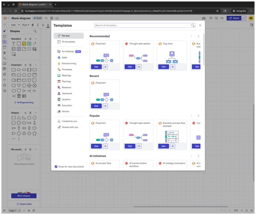256x215 pixels.
Task: Collapse the Shapes library section
Action: 36,113
